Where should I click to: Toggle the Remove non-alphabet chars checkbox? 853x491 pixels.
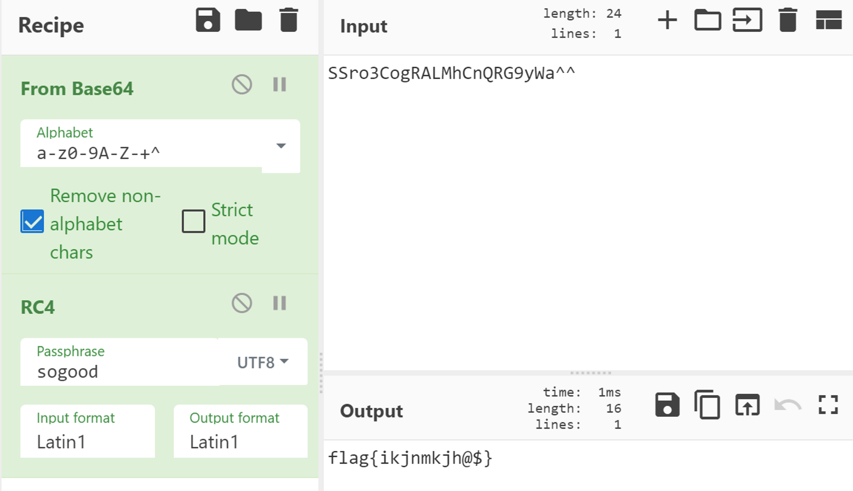(x=32, y=221)
